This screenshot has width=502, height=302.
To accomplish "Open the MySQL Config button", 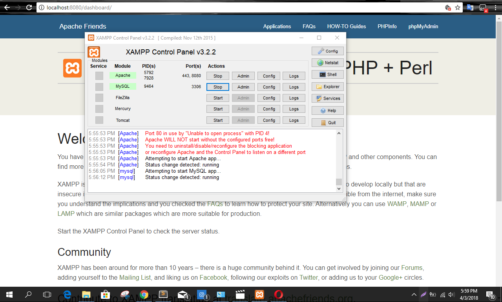I will click(x=269, y=87).
